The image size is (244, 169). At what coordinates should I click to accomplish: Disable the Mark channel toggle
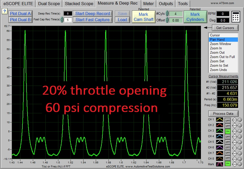tap(227, 164)
